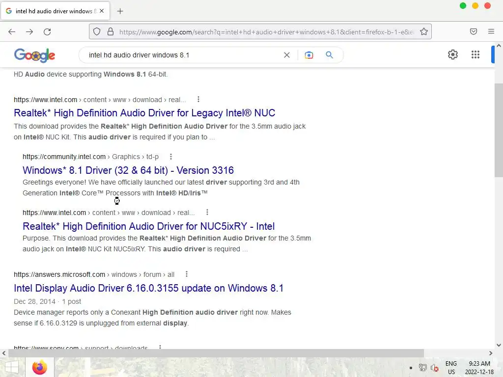Go to Google homepage logo

(x=35, y=55)
